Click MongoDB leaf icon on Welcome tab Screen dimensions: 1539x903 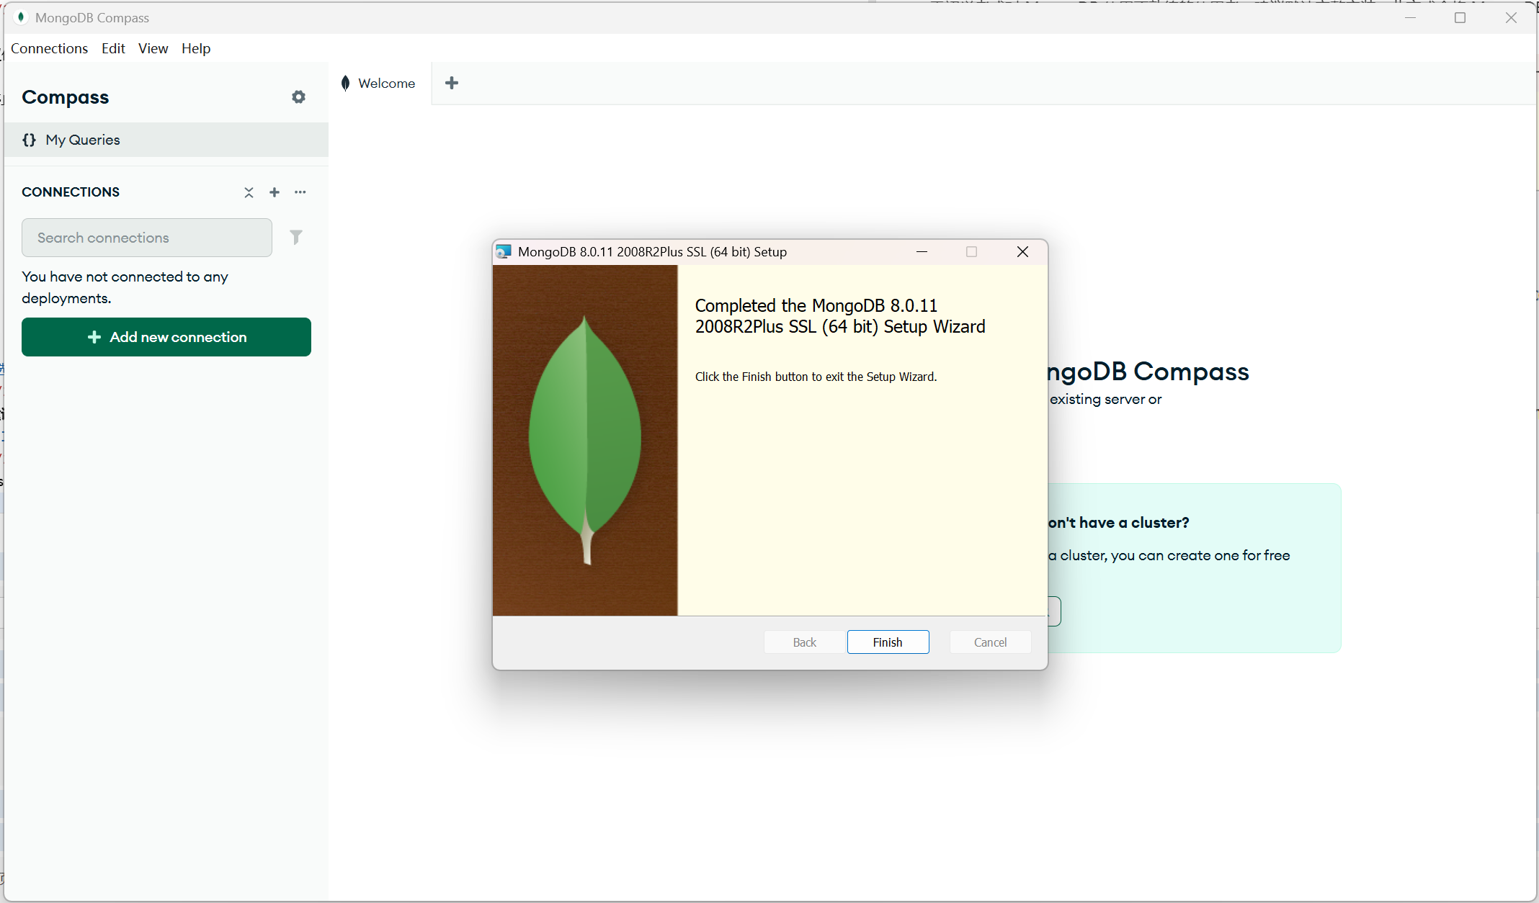pos(346,83)
